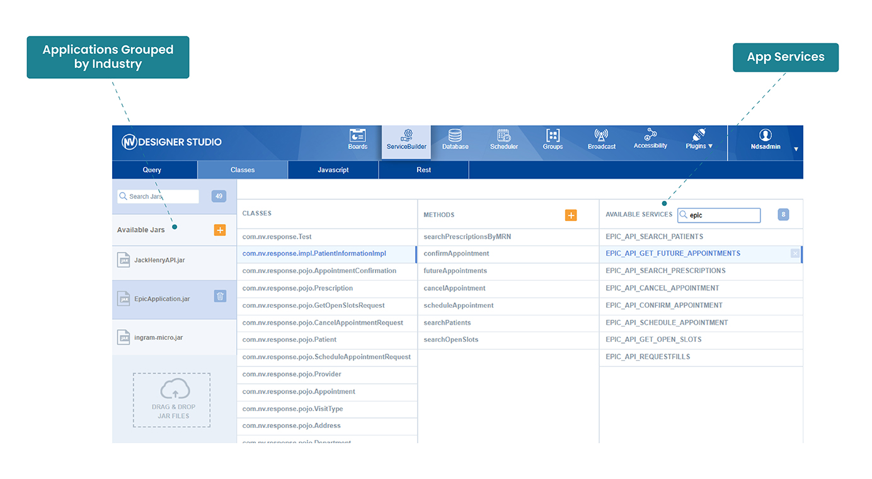Click the Ndsadmin user avatar
The image size is (872, 479).
point(766,135)
